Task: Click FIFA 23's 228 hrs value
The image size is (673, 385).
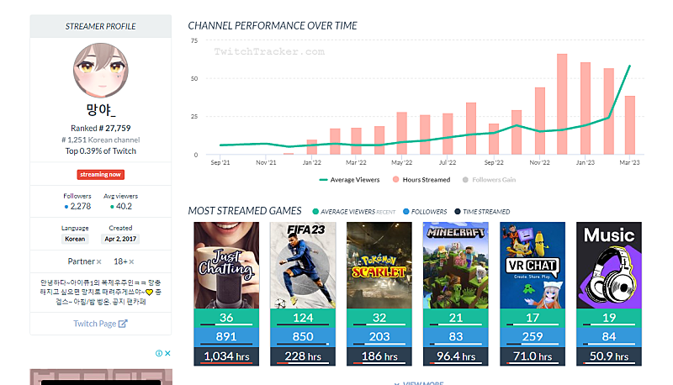Action: click(303, 356)
